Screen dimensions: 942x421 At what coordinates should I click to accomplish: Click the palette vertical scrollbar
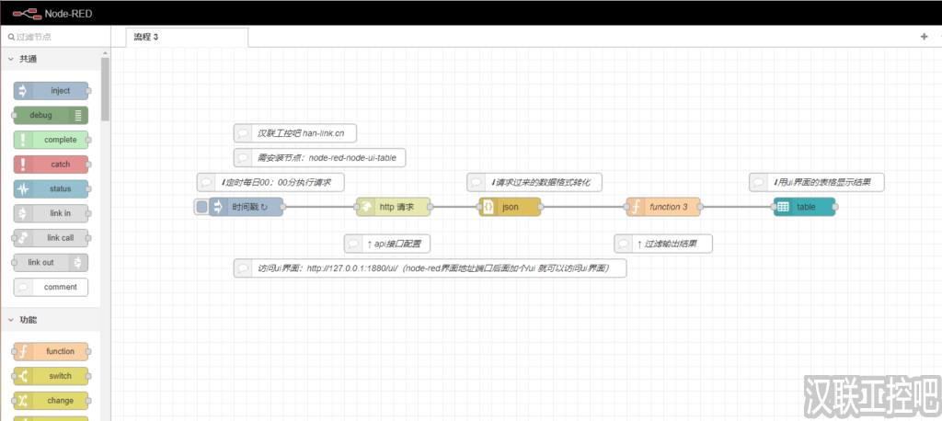click(x=105, y=89)
